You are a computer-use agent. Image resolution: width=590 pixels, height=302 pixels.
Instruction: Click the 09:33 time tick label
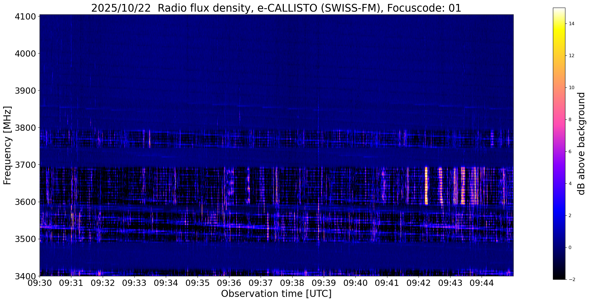point(134,283)
